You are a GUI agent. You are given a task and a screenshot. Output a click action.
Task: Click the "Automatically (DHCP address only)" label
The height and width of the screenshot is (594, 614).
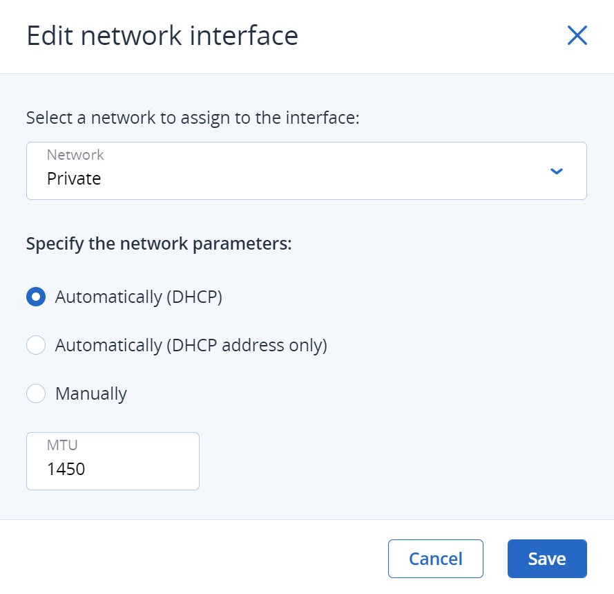click(191, 345)
